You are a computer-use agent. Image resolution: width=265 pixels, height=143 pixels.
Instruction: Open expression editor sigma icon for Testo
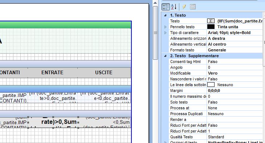(x=211, y=21)
